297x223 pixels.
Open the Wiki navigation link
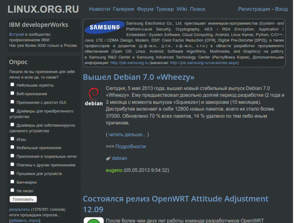182,9
